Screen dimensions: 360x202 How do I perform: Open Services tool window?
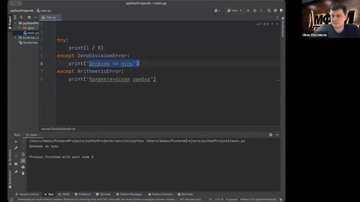185,194
